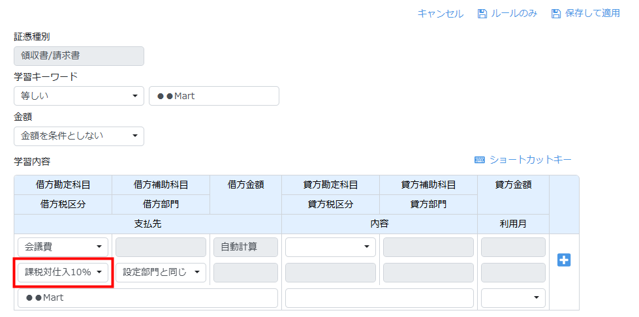Click the 自動計算 debit amount field
The image size is (639, 317).
(245, 247)
